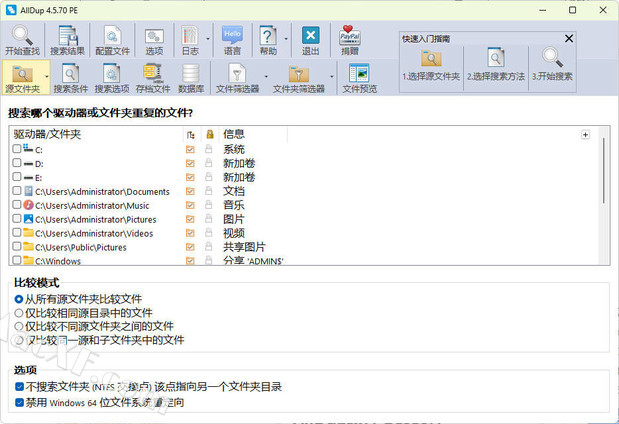Click 捐赠 PayPal donate icon
619x424 pixels.
tap(350, 40)
